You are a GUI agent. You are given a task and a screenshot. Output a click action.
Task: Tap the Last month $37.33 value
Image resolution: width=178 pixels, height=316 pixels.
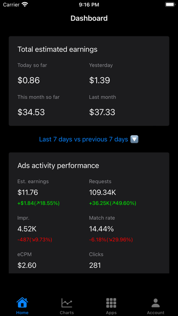pyautogui.click(x=102, y=112)
